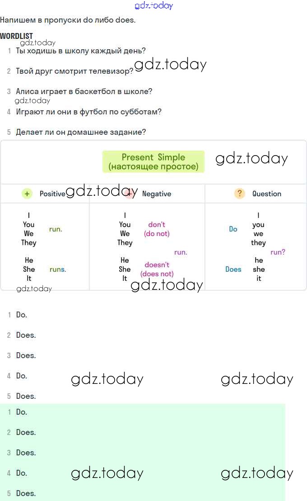Click the "Question" column header label

click(x=266, y=194)
